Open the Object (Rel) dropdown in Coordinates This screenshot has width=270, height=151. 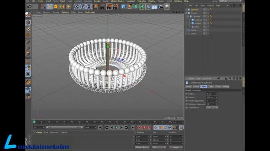tap(142, 147)
